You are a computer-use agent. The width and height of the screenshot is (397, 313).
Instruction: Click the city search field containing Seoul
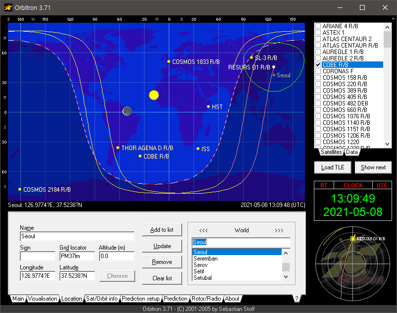tap(241, 242)
